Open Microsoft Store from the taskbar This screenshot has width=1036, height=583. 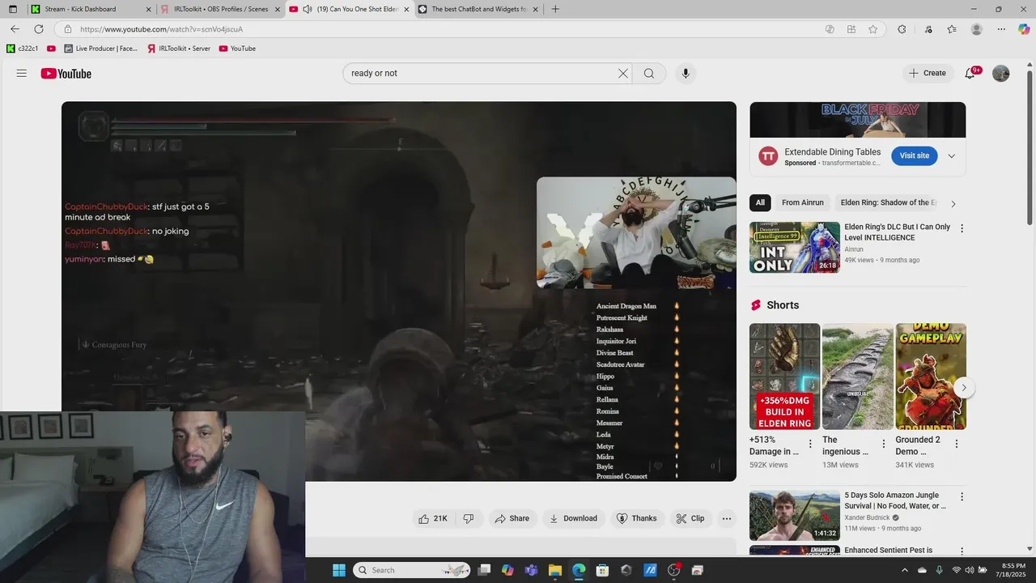tap(602, 570)
